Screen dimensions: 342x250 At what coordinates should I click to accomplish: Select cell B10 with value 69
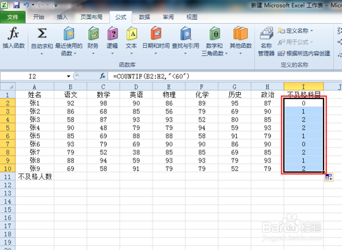tap(70, 169)
